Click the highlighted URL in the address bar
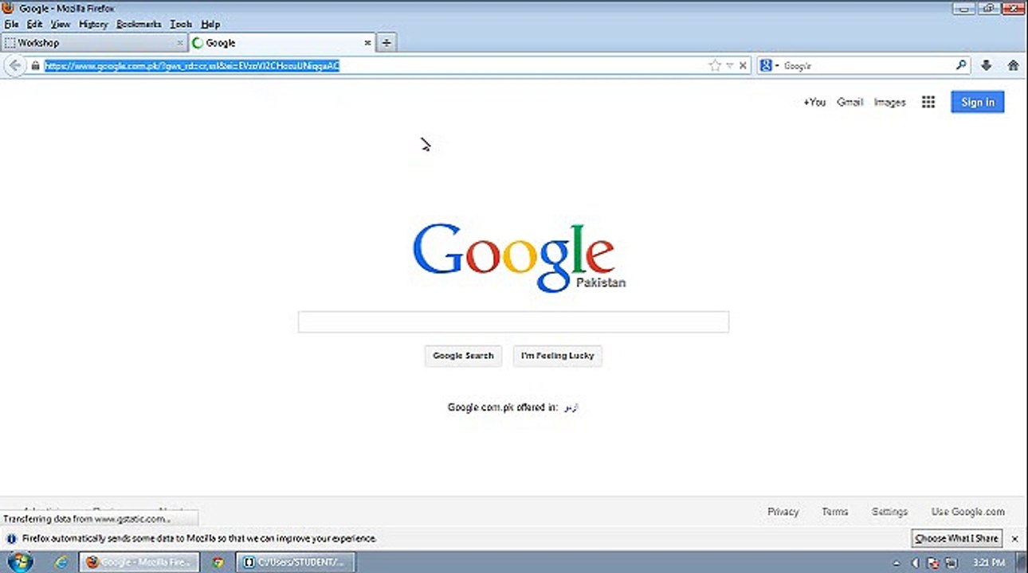Screen dimensions: 1028x573 click(x=192, y=66)
